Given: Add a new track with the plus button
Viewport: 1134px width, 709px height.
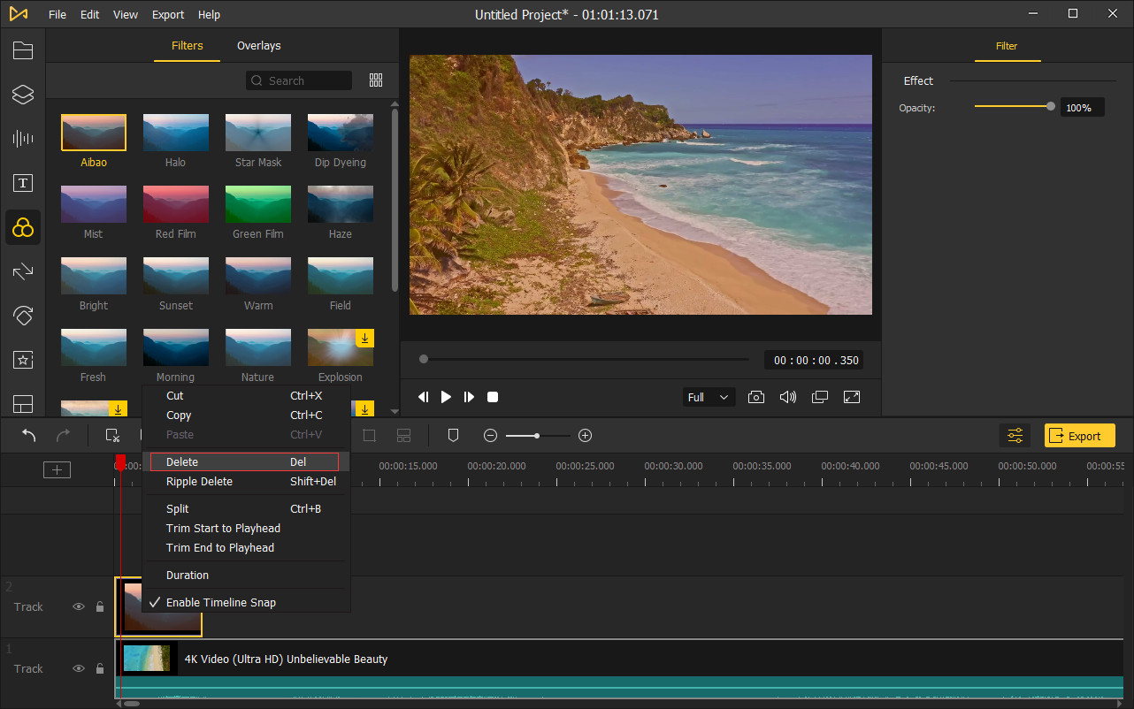Looking at the screenshot, I should point(57,469).
